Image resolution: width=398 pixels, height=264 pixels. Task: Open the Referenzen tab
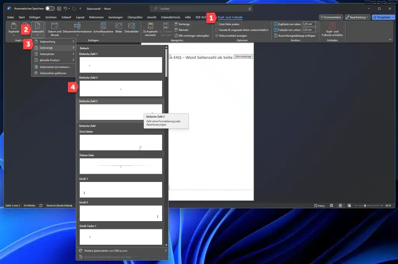tap(96, 17)
